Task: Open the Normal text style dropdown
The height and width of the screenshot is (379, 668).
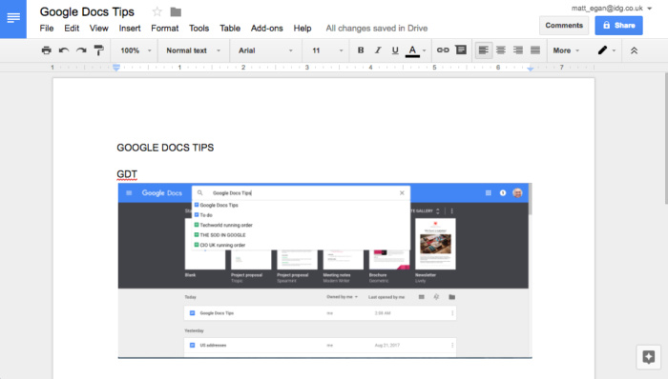Action: coord(194,50)
